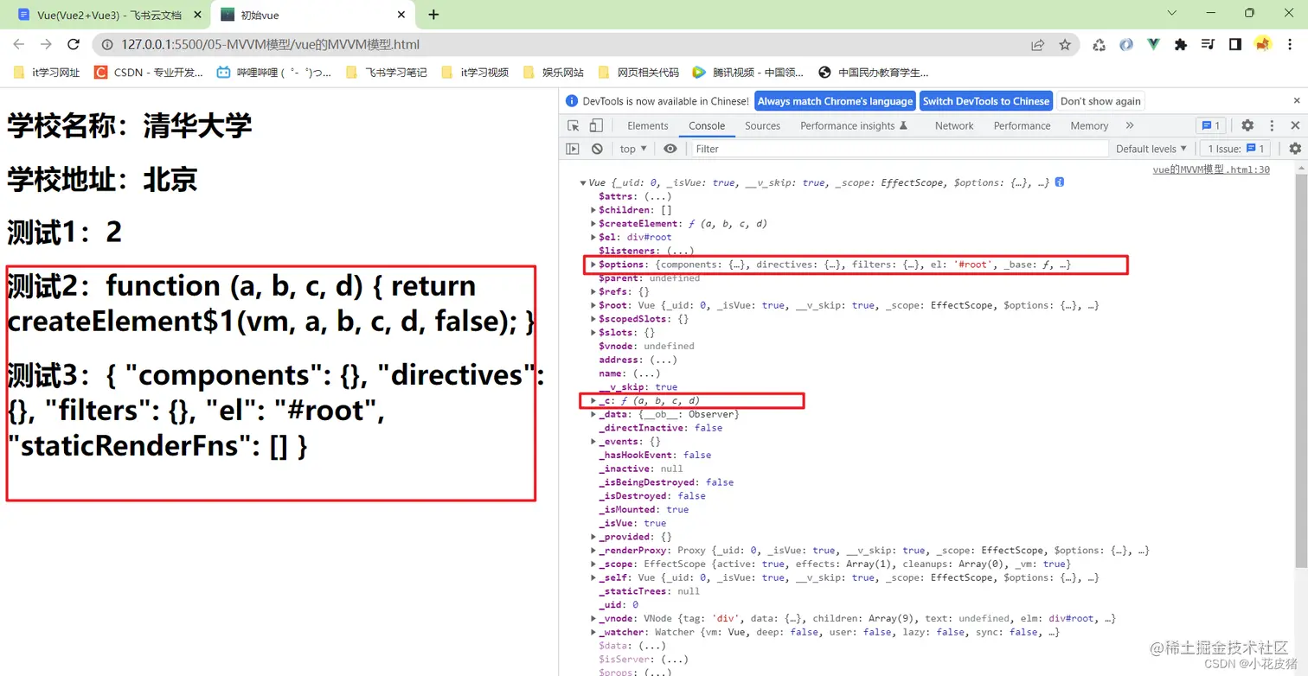
Task: Click Don't show again button
Action: 1100,101
